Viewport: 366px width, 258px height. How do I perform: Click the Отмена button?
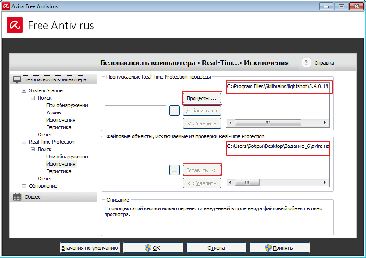tap(216, 248)
